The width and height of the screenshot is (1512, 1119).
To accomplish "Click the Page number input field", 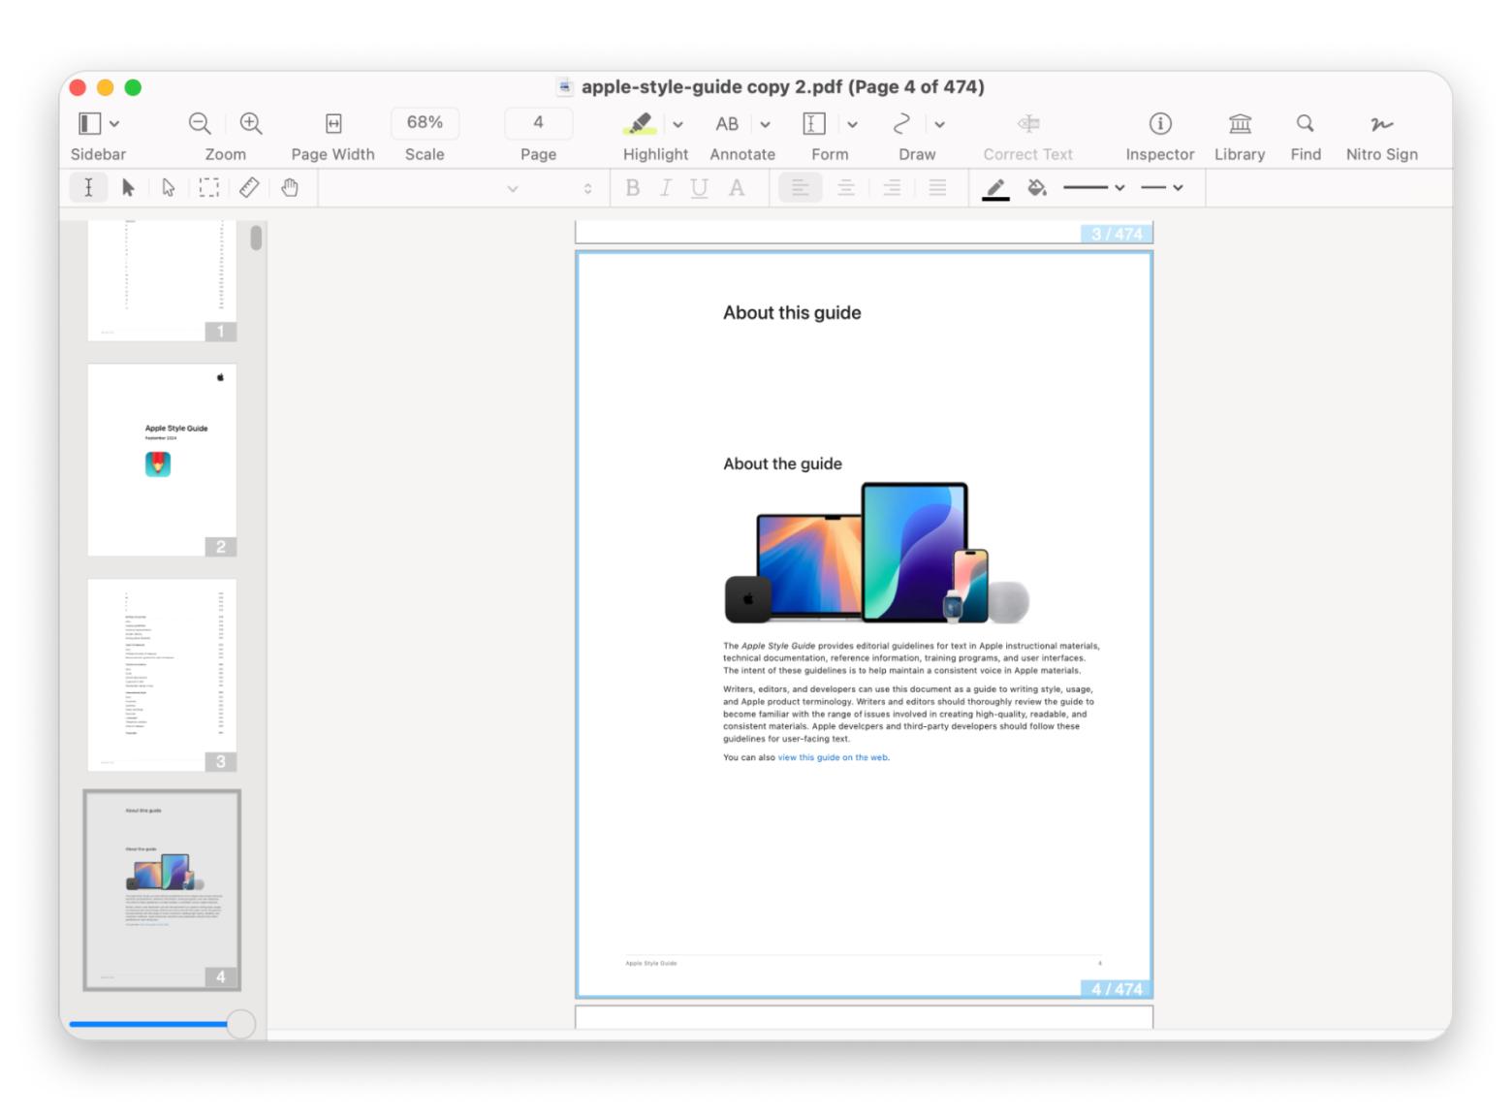I will (538, 122).
